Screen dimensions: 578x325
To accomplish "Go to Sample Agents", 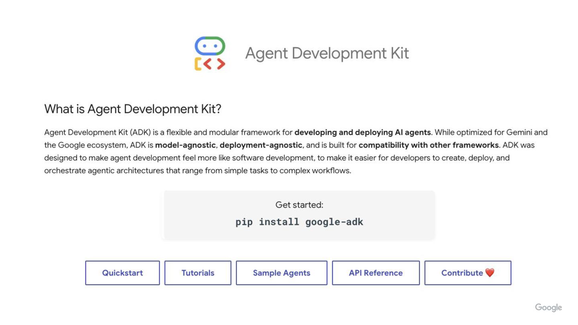I will pyautogui.click(x=281, y=273).
